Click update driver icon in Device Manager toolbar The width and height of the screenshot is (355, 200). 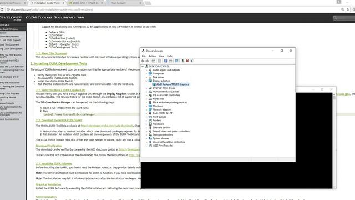click(182, 61)
